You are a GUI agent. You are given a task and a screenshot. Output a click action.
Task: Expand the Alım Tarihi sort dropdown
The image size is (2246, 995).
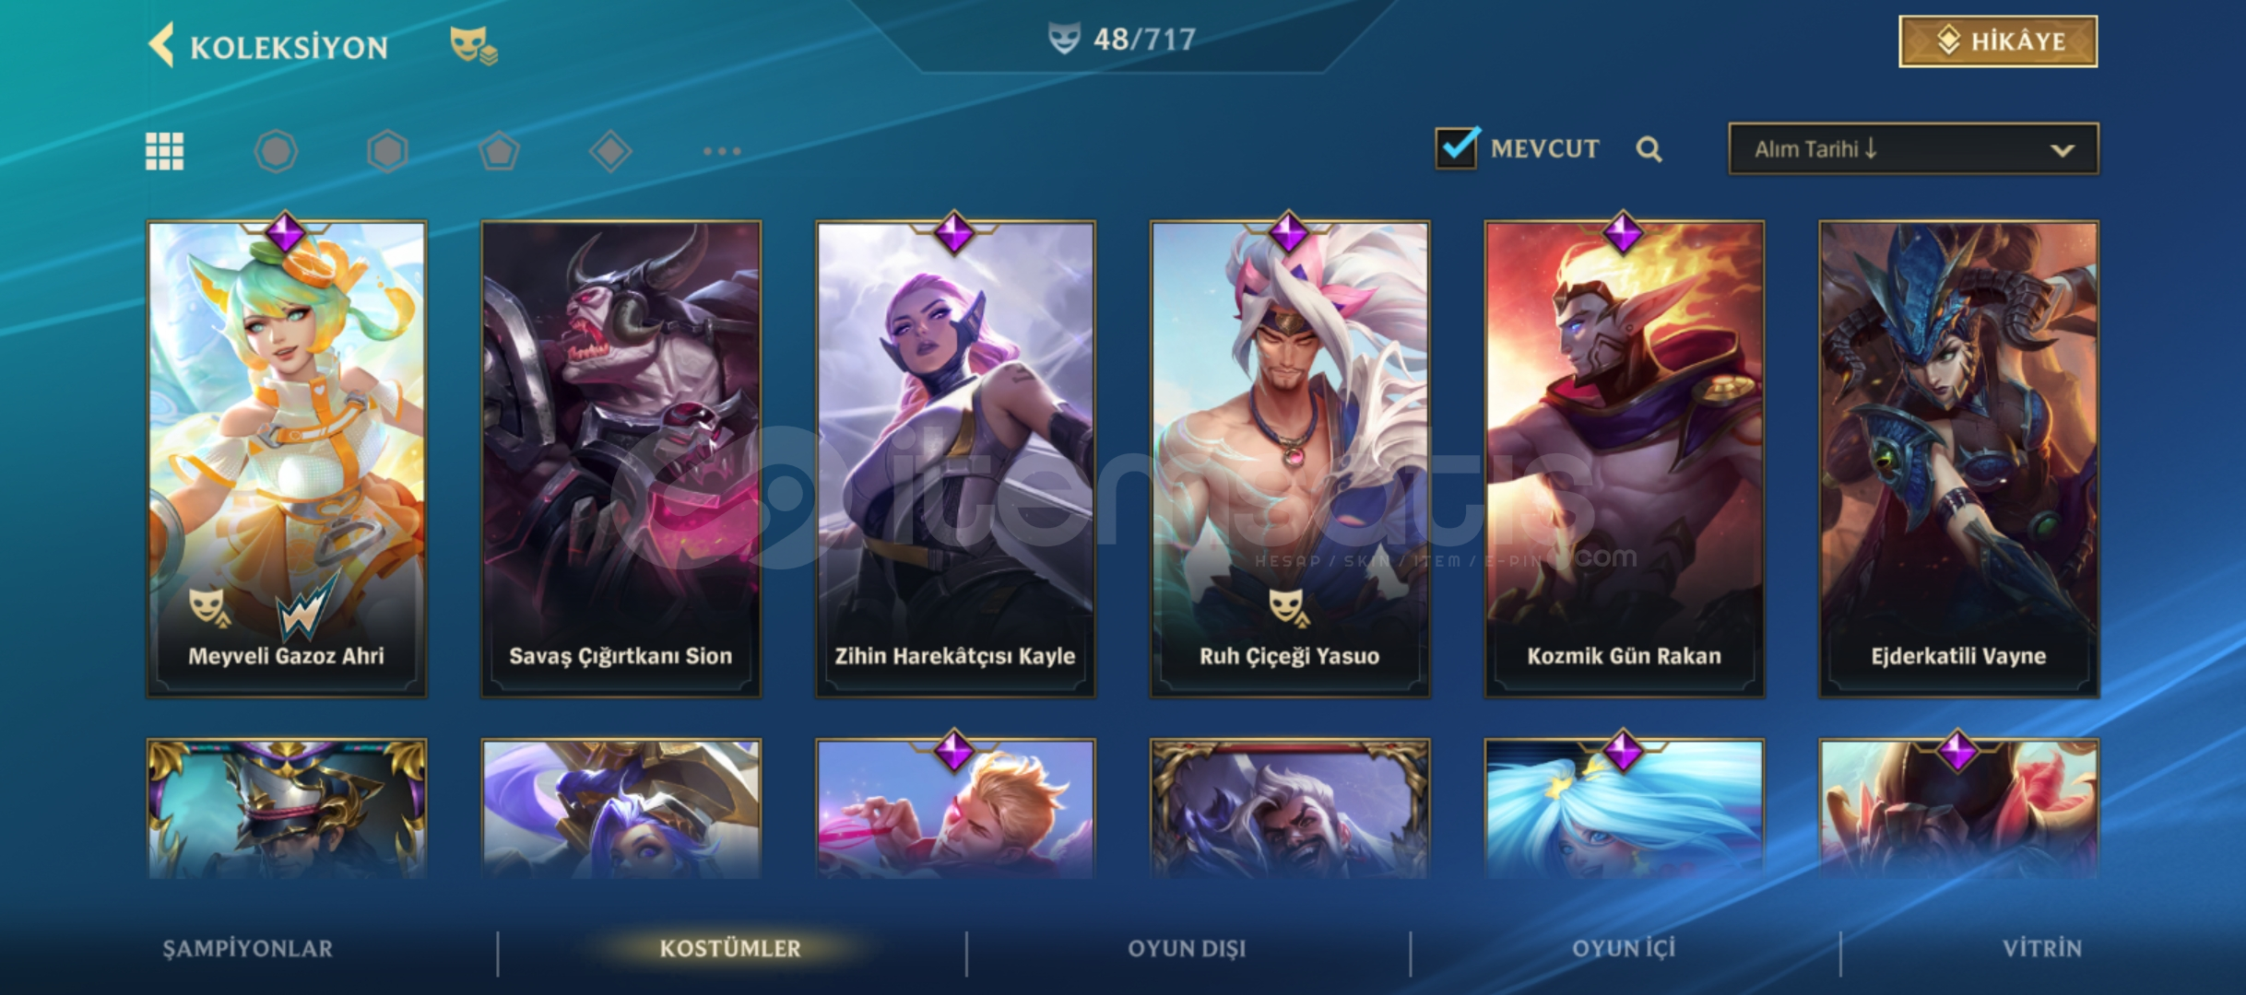1913,148
